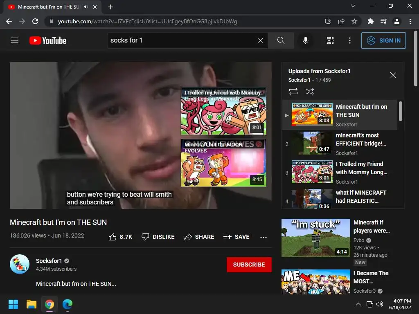Open Microsoft Edge from taskbar
Viewport: 419px width, 314px height.
tap(68, 304)
